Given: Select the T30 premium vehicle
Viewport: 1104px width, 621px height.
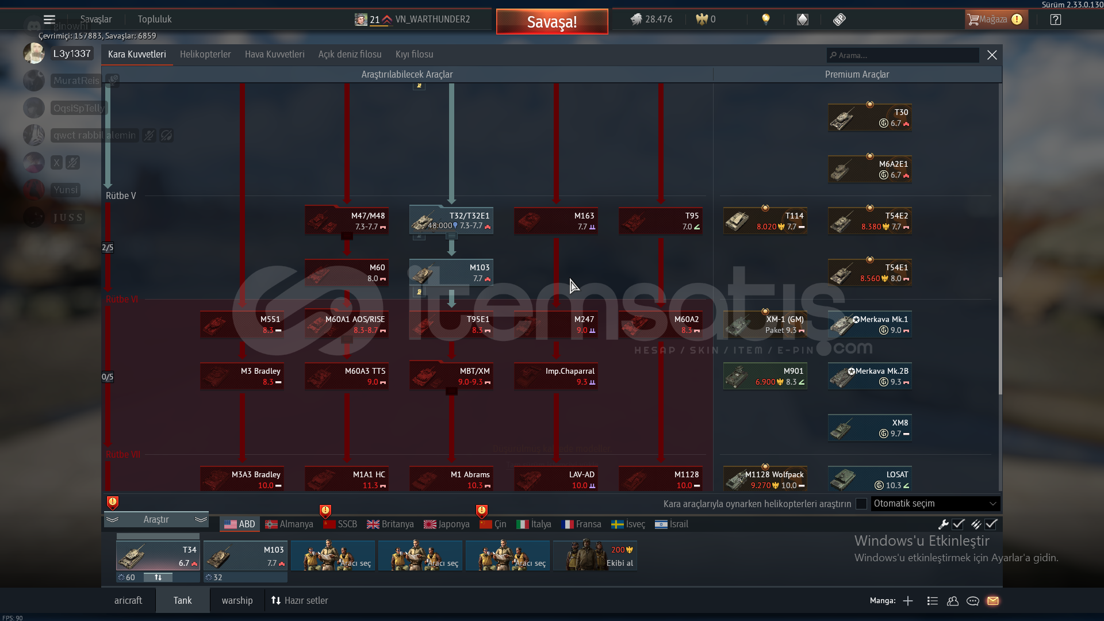Looking at the screenshot, I should (870, 117).
